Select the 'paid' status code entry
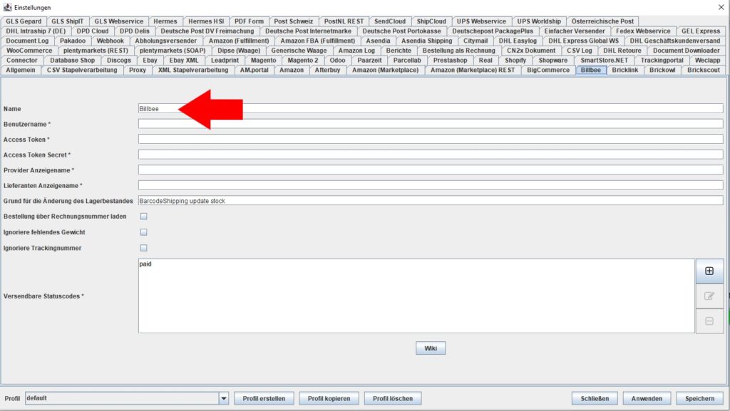The height and width of the screenshot is (411, 730). point(145,264)
